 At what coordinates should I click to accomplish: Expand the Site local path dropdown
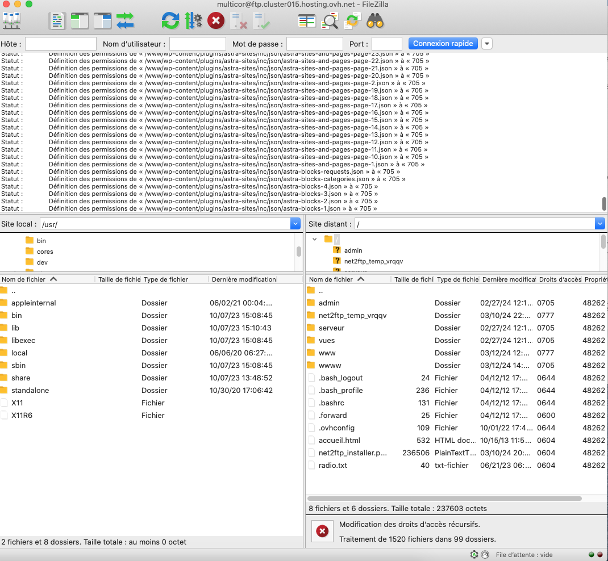click(x=295, y=224)
